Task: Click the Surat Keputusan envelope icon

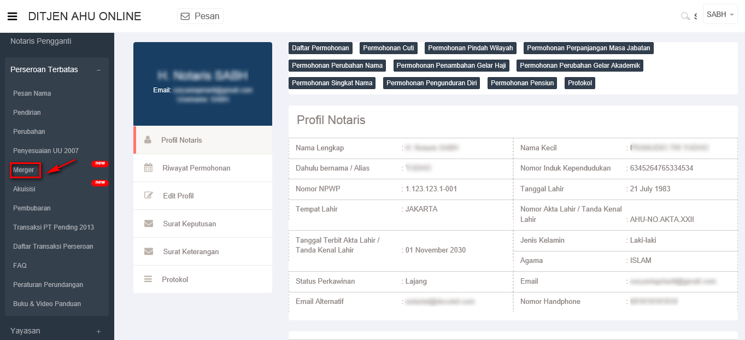Action: click(x=148, y=224)
